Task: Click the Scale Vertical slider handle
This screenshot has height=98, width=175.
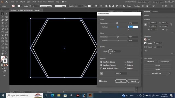Action: click(118, 27)
